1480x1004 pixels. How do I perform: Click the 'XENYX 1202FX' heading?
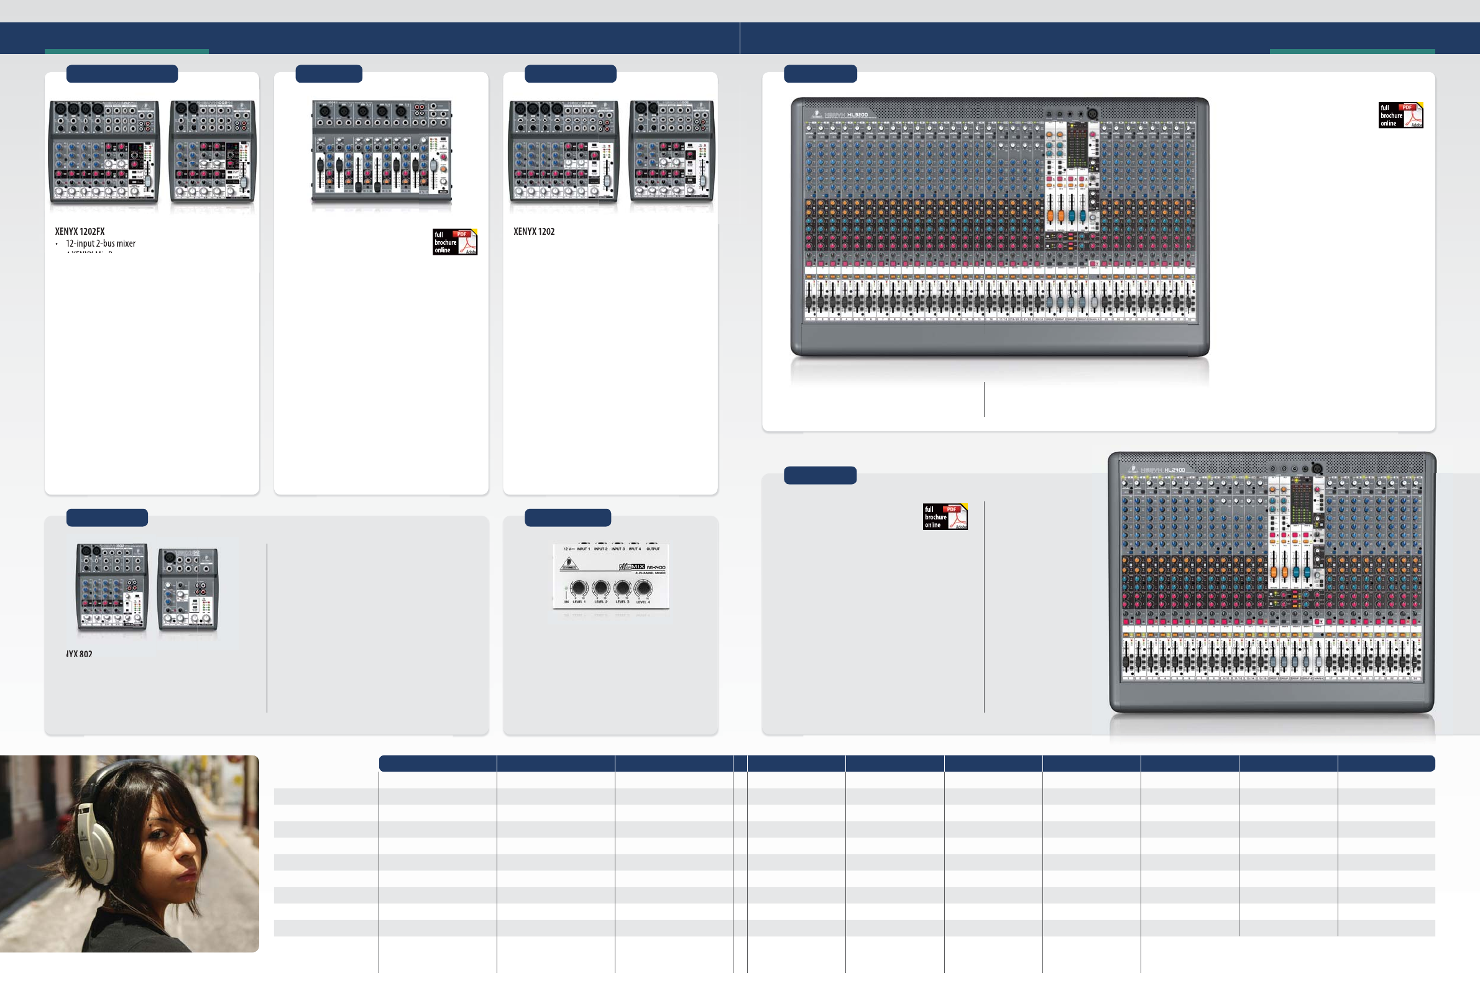[80, 232]
